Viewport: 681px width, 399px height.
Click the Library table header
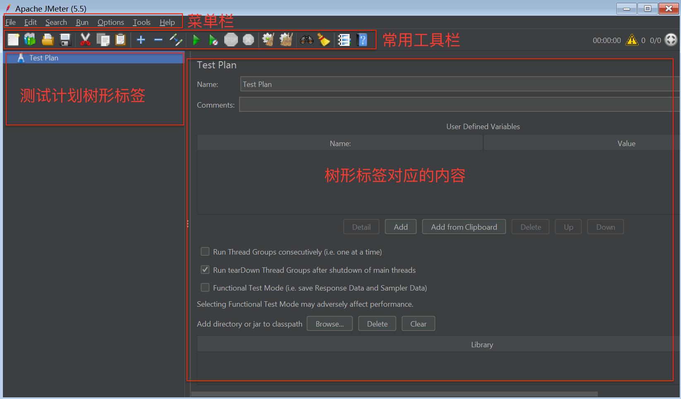[439, 344]
